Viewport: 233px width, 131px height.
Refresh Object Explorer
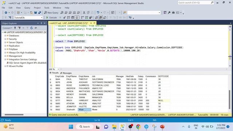(x=32, y=28)
